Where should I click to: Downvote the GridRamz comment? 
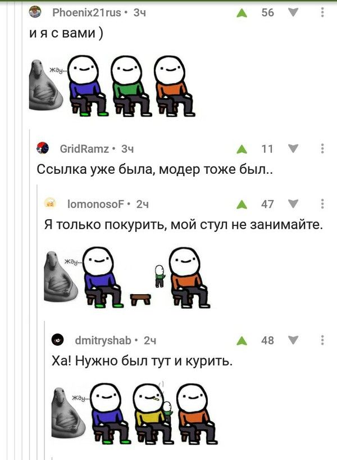293,148
